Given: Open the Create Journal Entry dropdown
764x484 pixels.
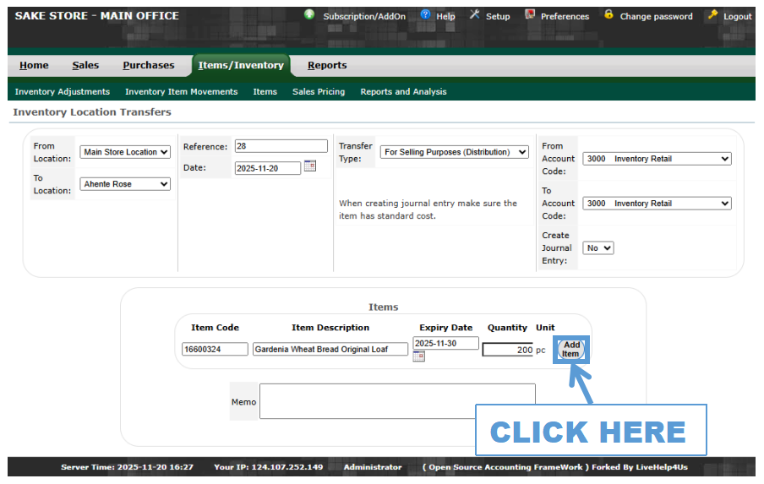Looking at the screenshot, I should click(598, 248).
